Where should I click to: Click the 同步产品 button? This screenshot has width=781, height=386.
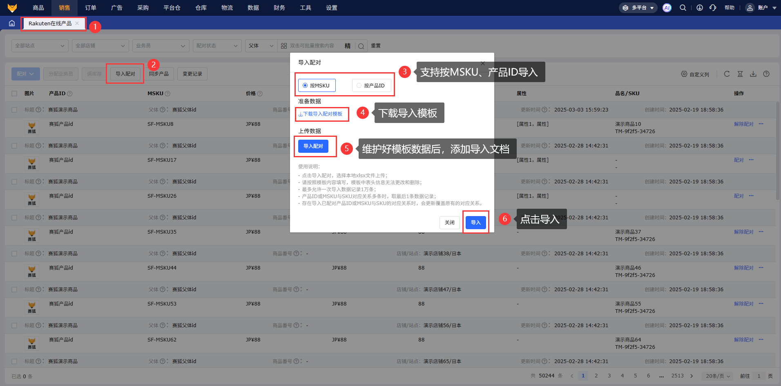pyautogui.click(x=159, y=74)
